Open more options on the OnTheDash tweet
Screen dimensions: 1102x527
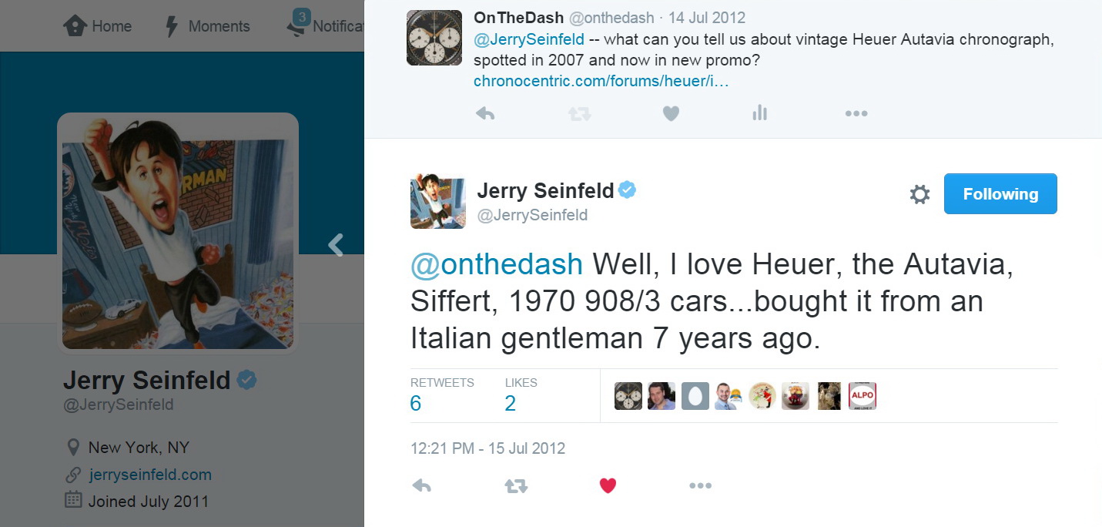point(856,114)
